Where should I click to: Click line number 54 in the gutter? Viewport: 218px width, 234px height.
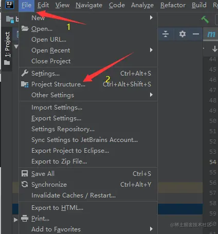click(212, 162)
